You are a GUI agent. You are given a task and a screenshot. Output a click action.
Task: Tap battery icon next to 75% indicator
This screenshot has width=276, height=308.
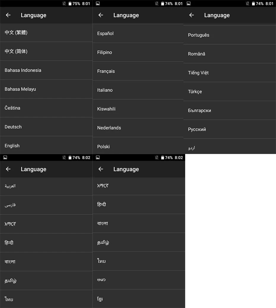[x=70, y=4]
